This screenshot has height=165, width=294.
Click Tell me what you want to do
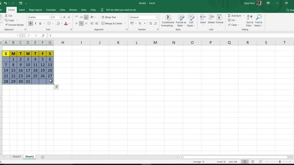point(121,10)
